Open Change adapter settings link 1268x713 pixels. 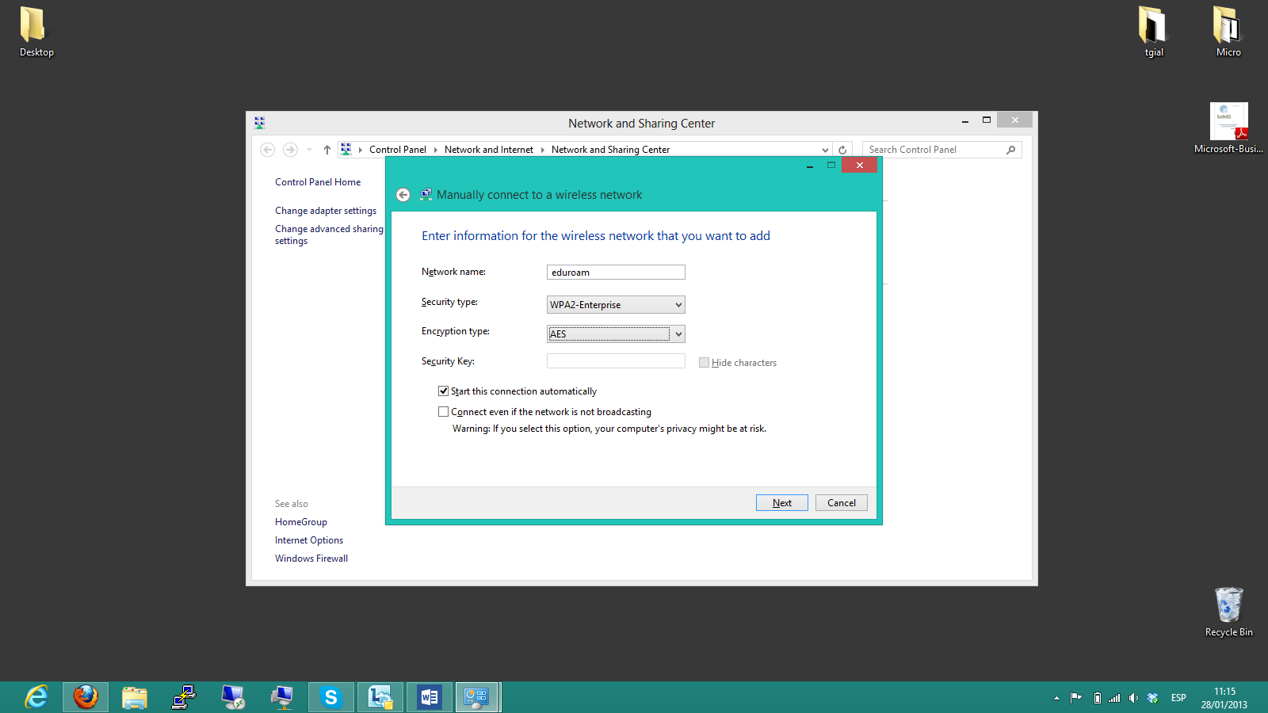(326, 211)
